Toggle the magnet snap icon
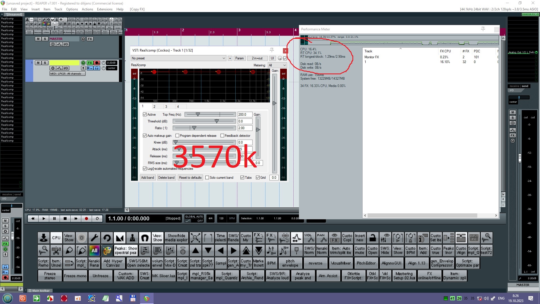The image size is (540, 304). coord(145,238)
